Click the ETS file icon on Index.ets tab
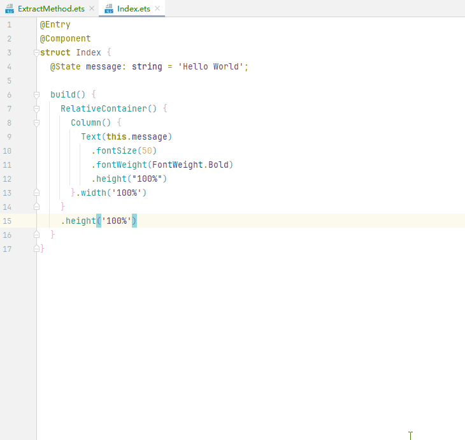 [x=109, y=9]
